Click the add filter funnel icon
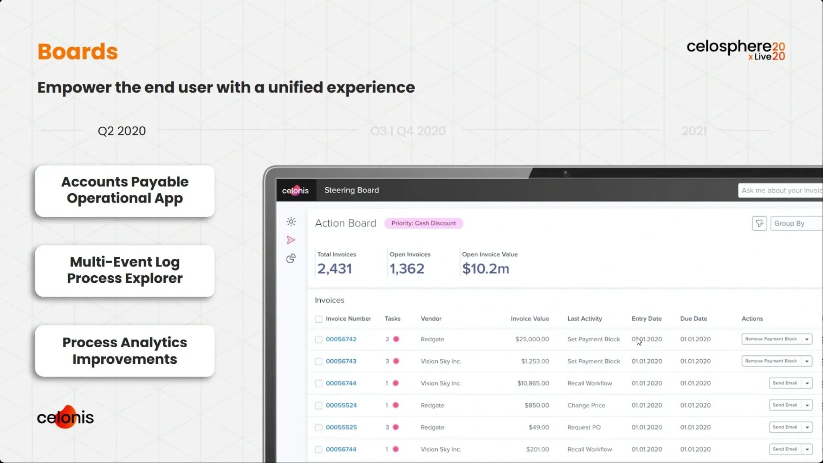This screenshot has height=463, width=823. point(760,223)
